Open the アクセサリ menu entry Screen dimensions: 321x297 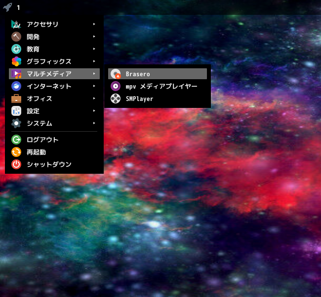54,24
